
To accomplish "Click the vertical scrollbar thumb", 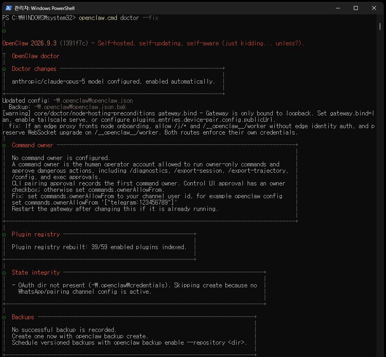I will pyautogui.click(x=380, y=26).
